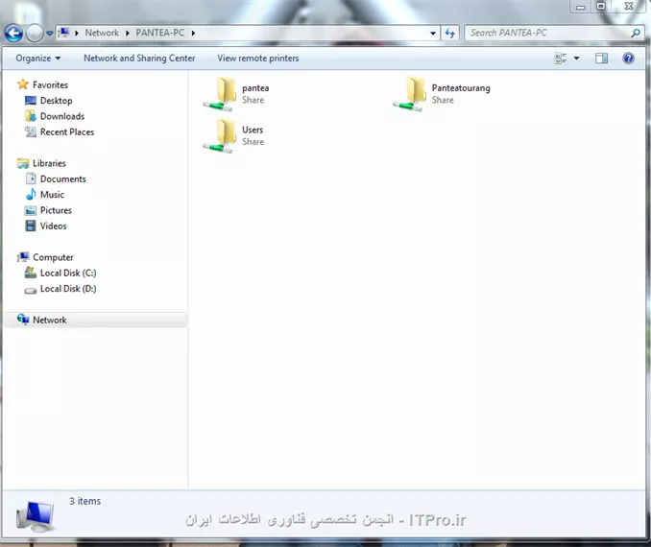The height and width of the screenshot is (547, 651).
Task: Open Desktop under Favorites
Action: click(56, 101)
